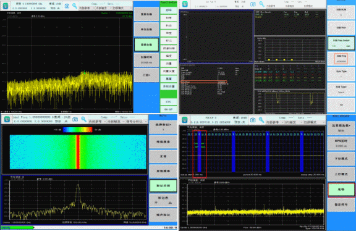This screenshot has height=231, width=356.
Task: Open 测量 menu in top-left side menu
Action: 169,64
